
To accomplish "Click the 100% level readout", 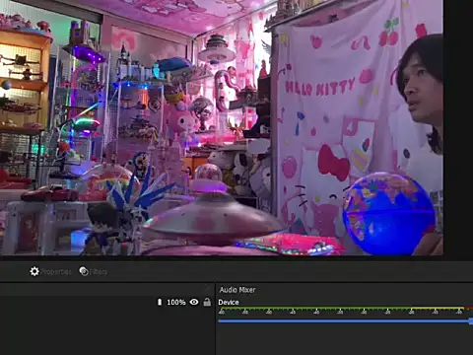I will point(176,302).
